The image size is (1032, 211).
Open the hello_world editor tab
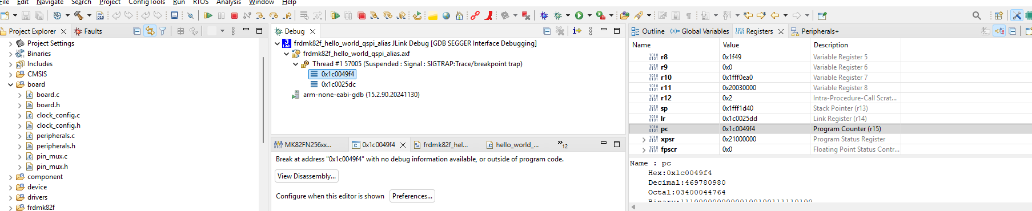coord(512,145)
